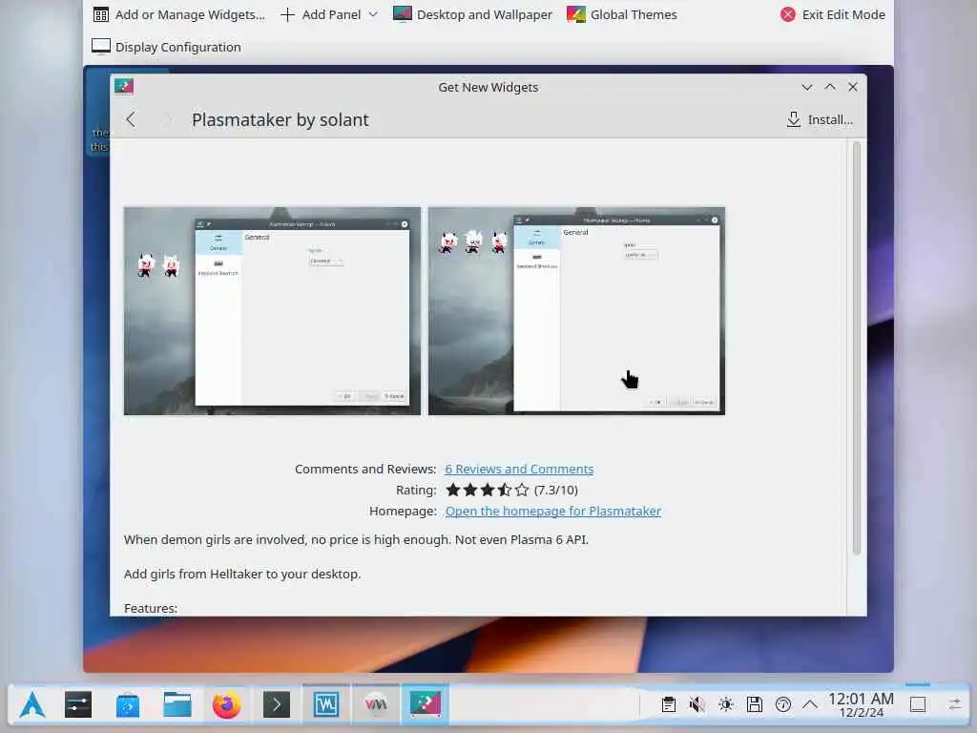The width and height of the screenshot is (977, 733).
Task: Click show desktop icon in taskbar
Action: click(x=918, y=705)
